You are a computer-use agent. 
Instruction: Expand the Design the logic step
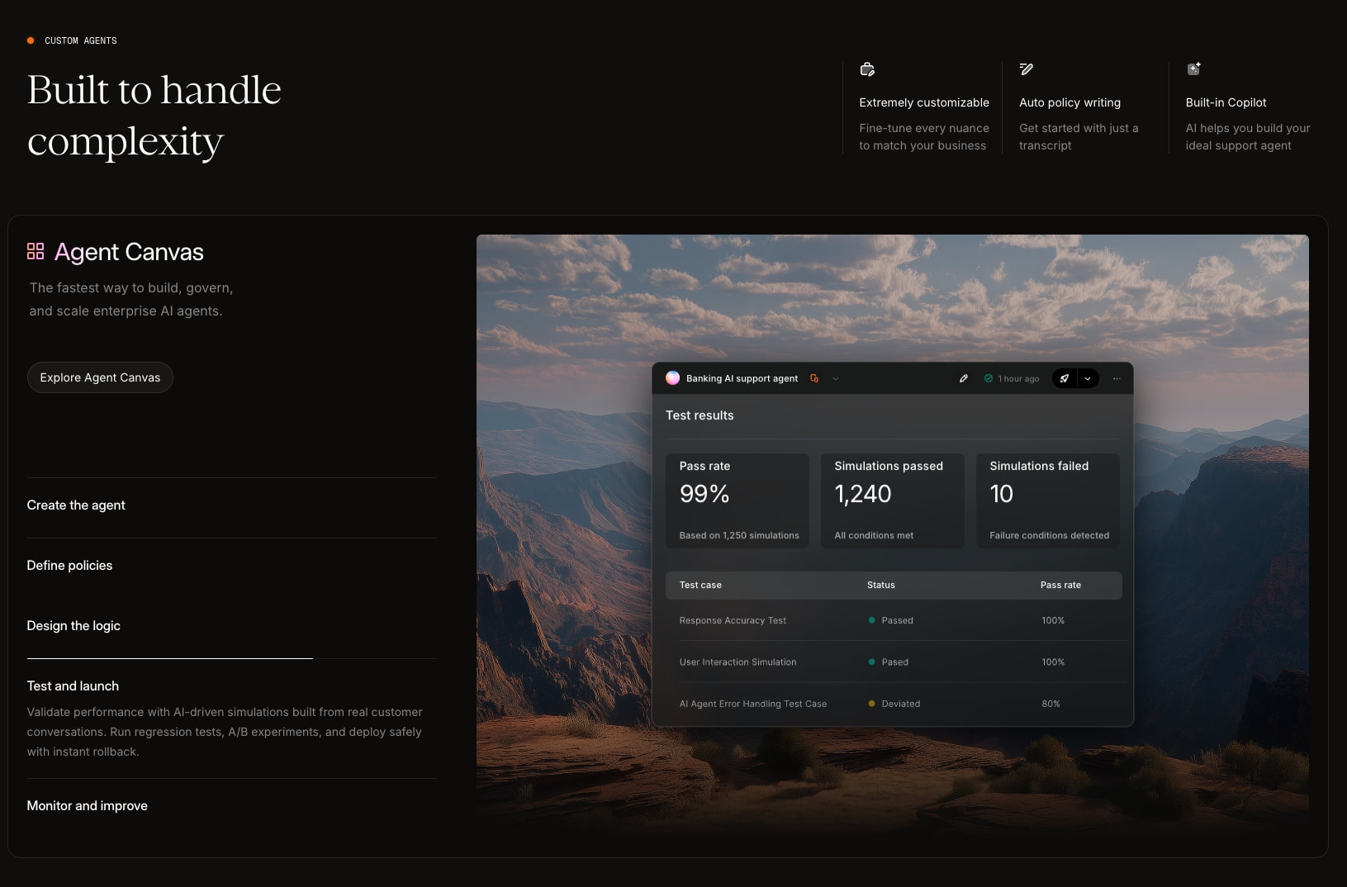click(232, 626)
